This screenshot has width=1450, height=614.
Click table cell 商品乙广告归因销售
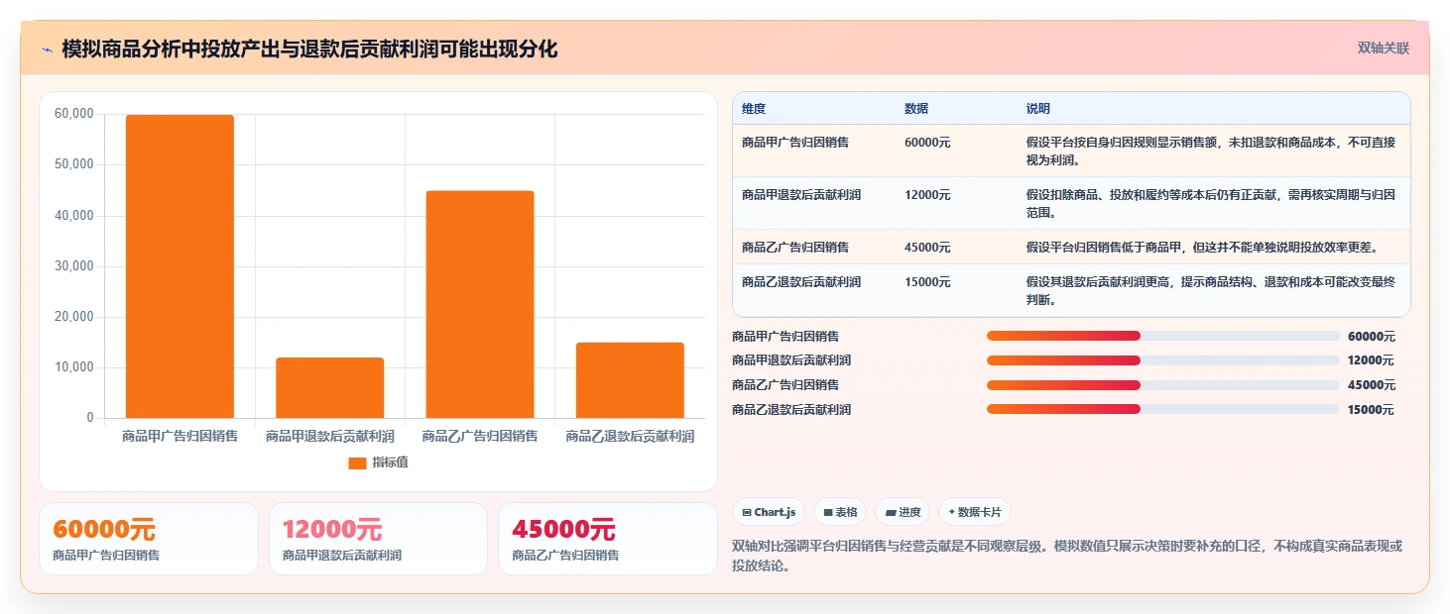click(x=795, y=248)
